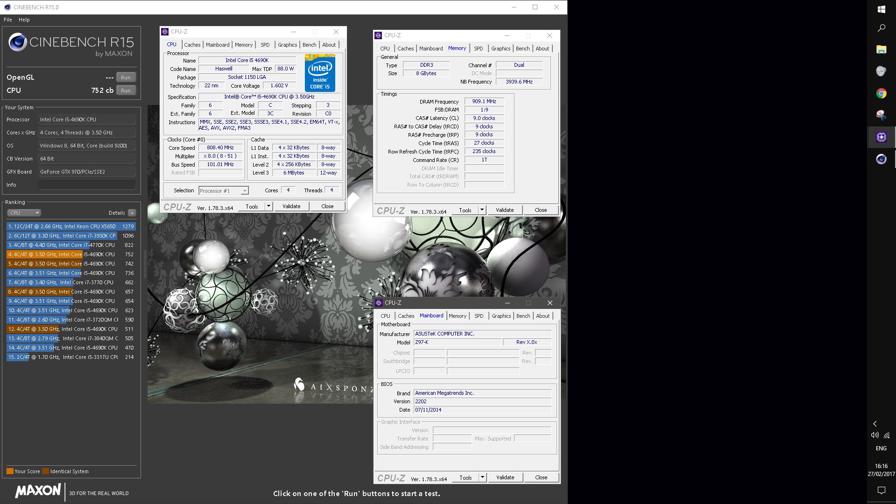Open the search magnifier icon in the taskbar
This screenshot has height=504, width=896.
point(881,28)
